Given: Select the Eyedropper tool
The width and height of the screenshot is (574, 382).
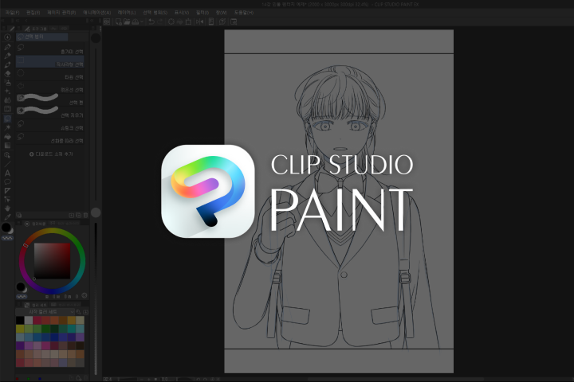Looking at the screenshot, I should pyautogui.click(x=7, y=217).
